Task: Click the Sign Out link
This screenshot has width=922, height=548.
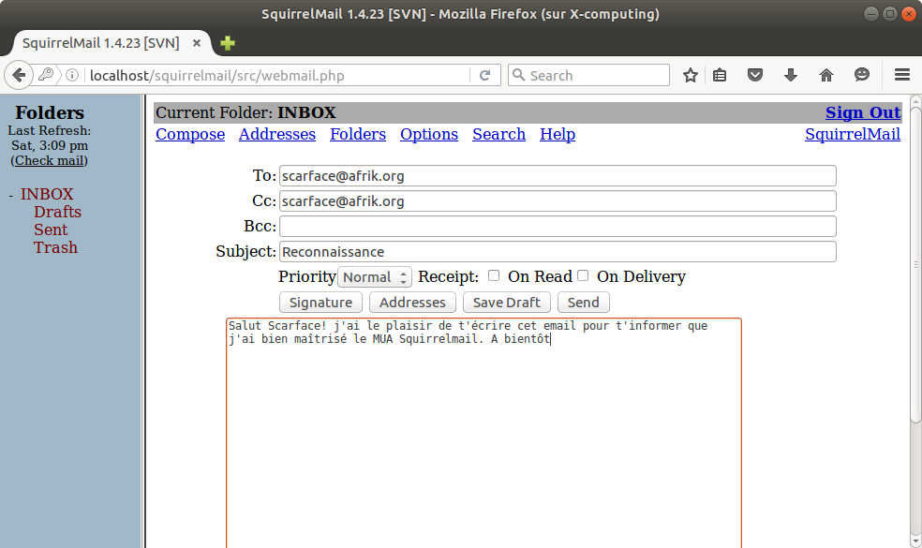Action: [863, 112]
